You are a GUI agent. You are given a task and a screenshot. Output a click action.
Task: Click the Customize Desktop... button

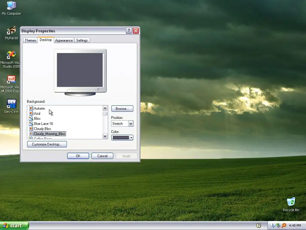click(x=47, y=144)
